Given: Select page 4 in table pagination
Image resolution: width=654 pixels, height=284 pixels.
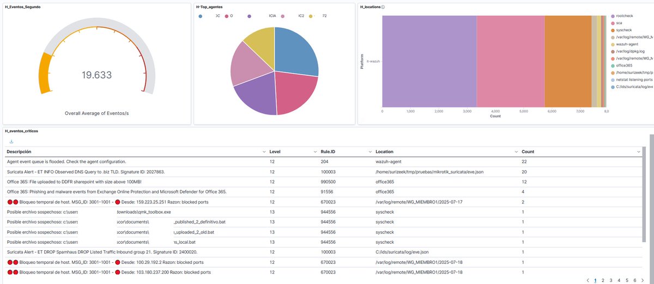Looking at the screenshot, I should click(619, 280).
